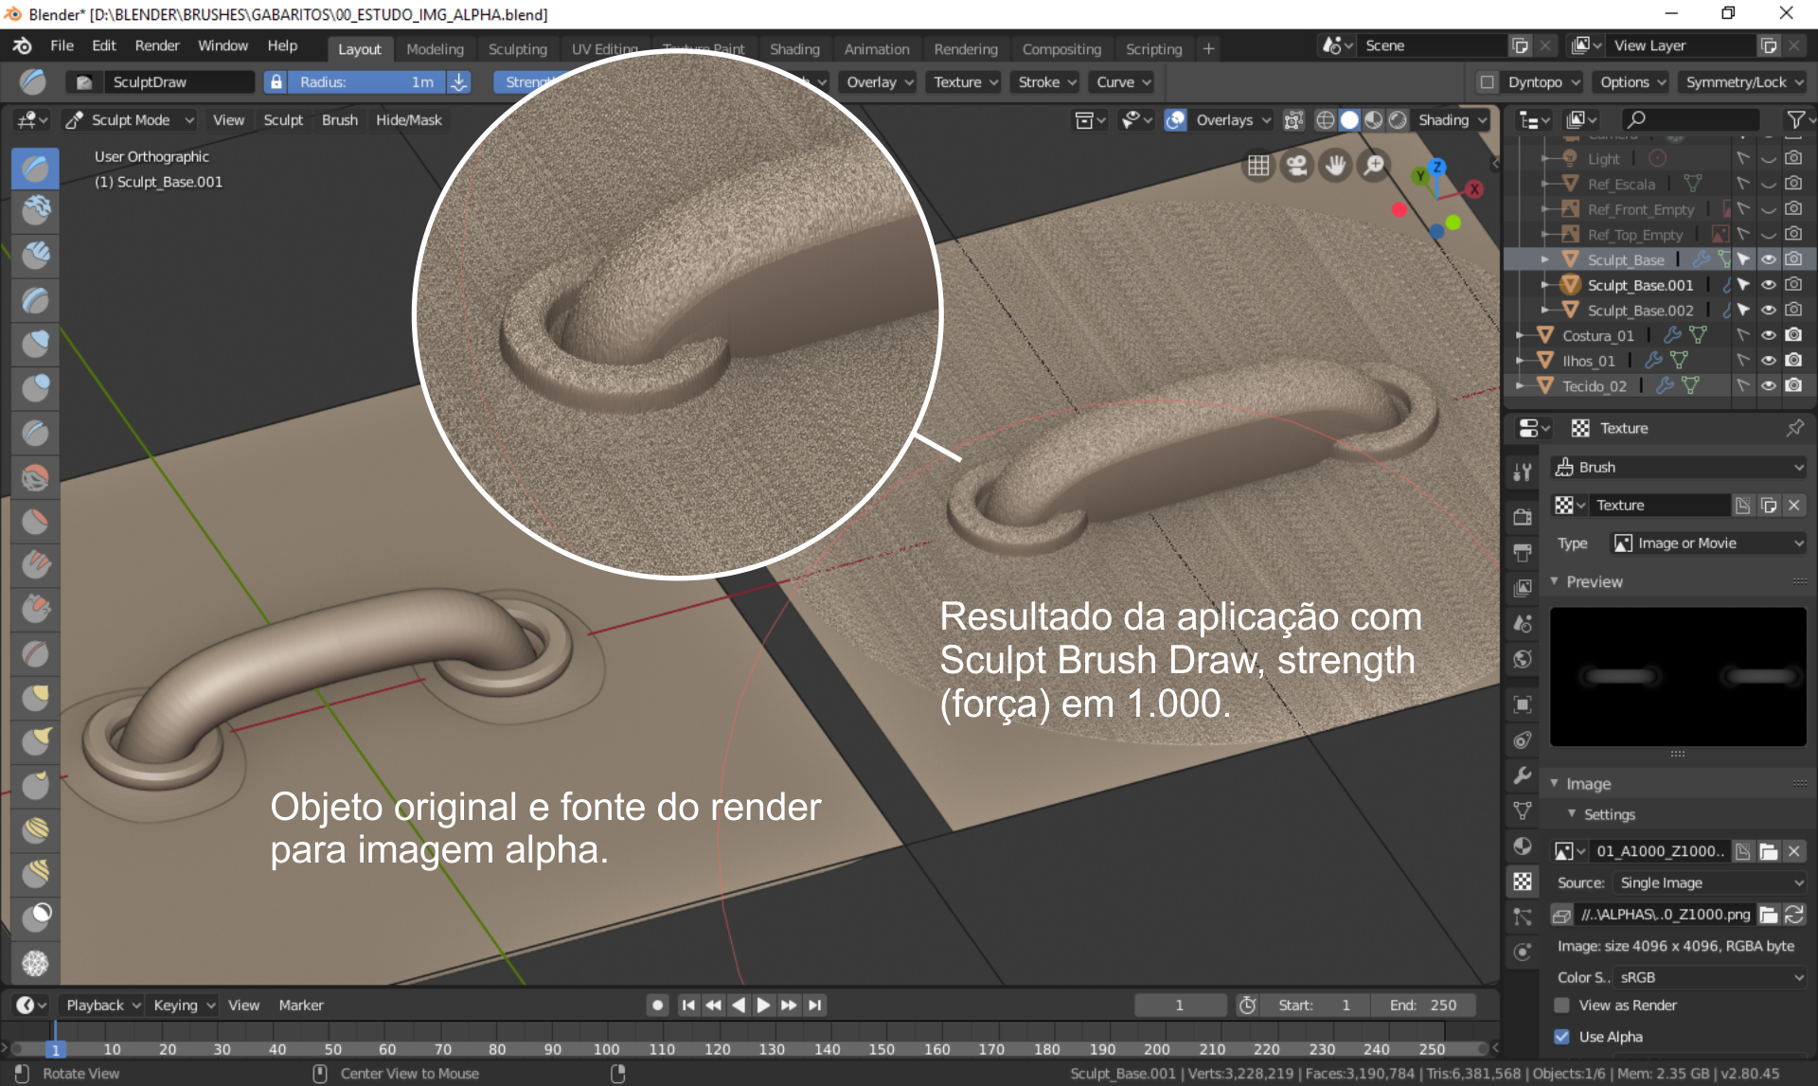Open the Texture properties tab

[x=1523, y=881]
